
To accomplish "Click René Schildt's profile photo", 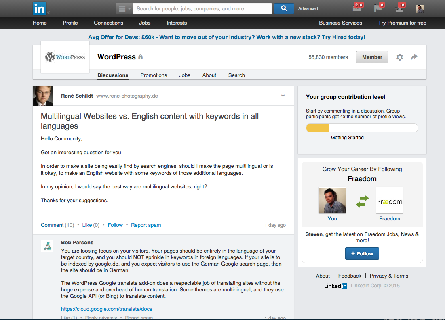I will 43,96.
